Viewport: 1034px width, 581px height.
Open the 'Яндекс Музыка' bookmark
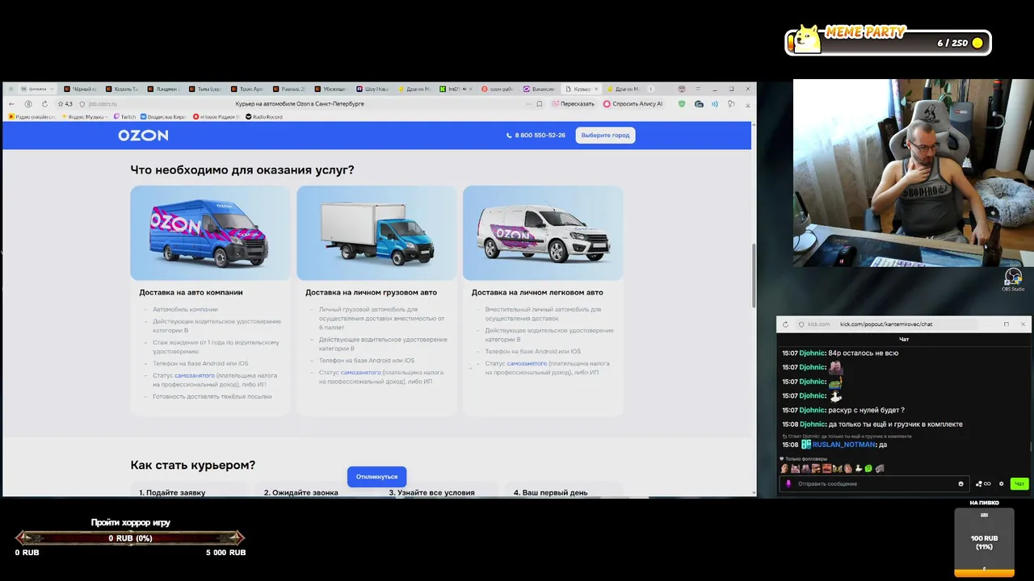point(83,117)
